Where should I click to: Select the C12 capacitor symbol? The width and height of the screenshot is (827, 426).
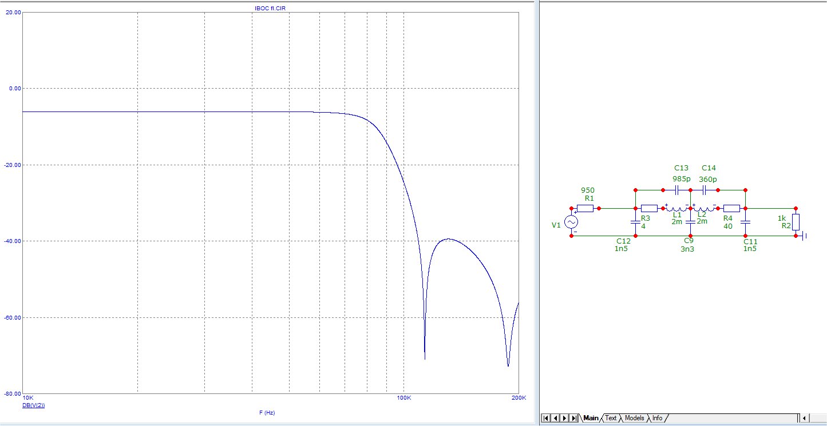click(x=635, y=222)
